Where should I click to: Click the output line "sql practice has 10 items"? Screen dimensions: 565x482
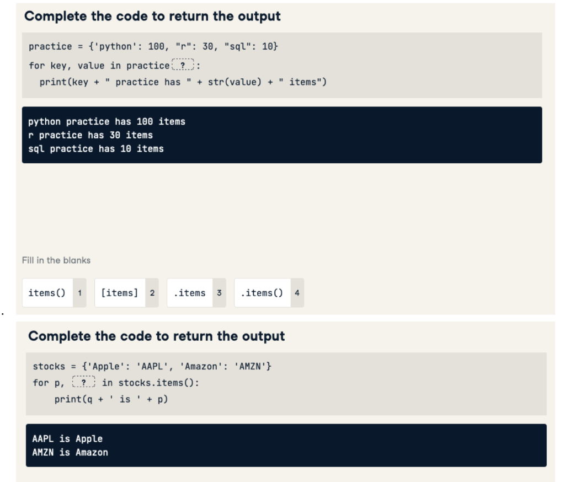pos(95,148)
